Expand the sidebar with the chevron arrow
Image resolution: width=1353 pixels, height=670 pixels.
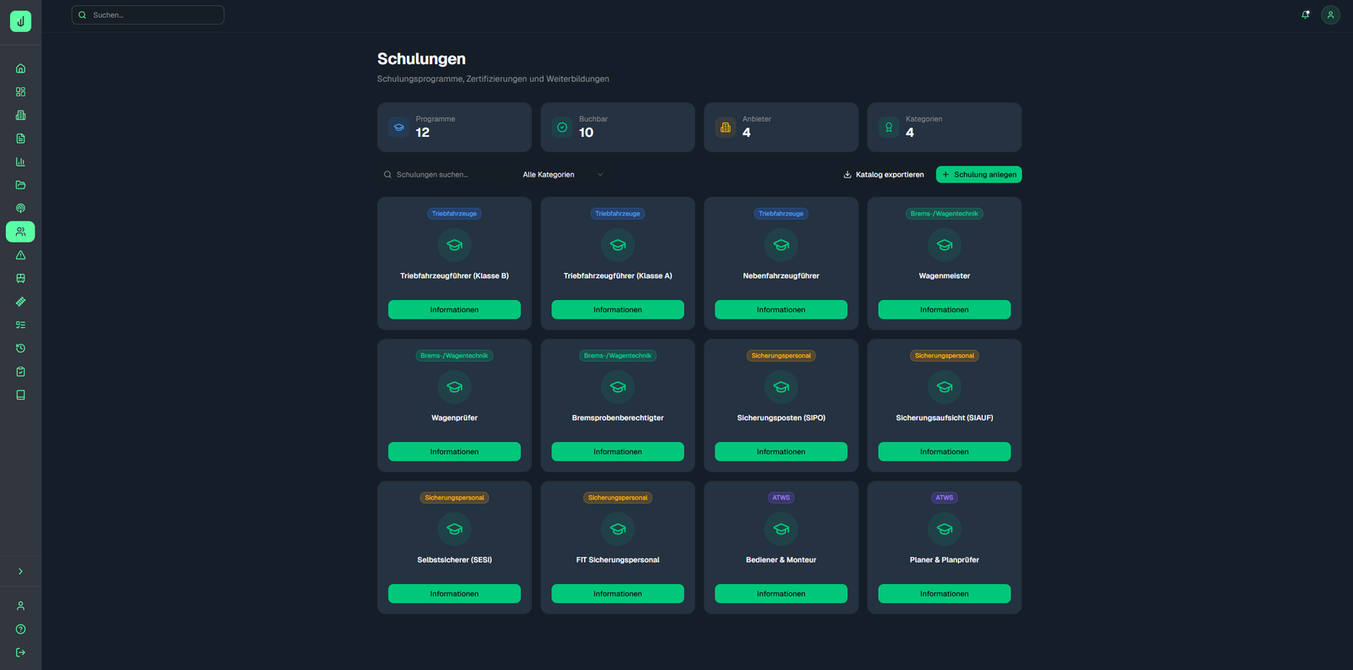tap(20, 571)
